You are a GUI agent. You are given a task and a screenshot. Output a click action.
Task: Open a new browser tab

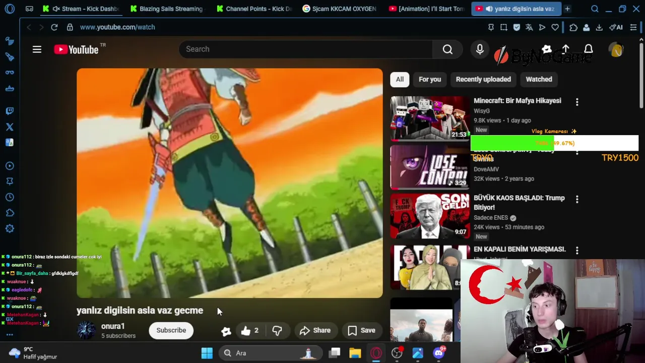567,9
